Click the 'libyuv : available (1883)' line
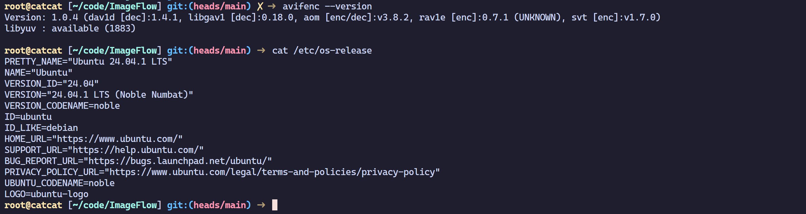This screenshot has height=214, width=806. pyautogui.click(x=70, y=28)
